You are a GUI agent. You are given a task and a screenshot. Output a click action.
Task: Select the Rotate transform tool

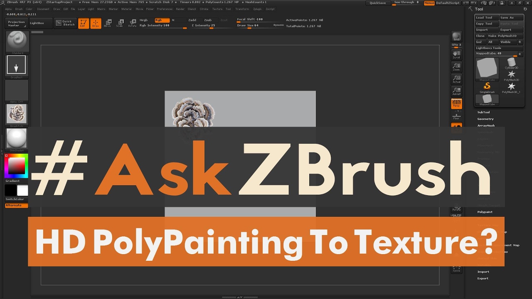(x=132, y=23)
